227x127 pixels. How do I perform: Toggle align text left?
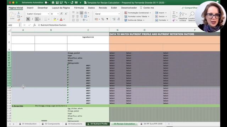[x=73, y=17]
